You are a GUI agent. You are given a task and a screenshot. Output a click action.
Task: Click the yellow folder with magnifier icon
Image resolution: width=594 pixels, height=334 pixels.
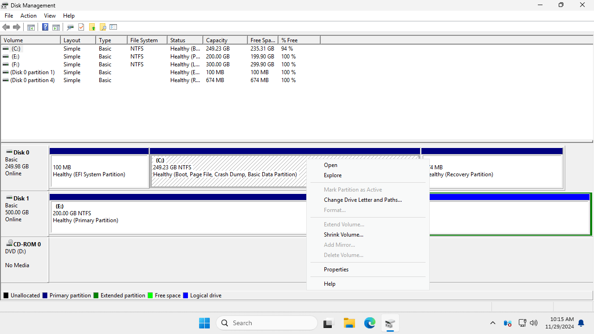pos(103,27)
